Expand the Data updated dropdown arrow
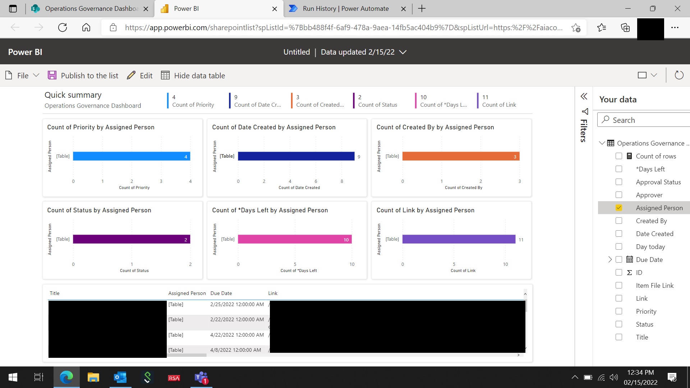Image resolution: width=690 pixels, height=388 pixels. tap(403, 52)
